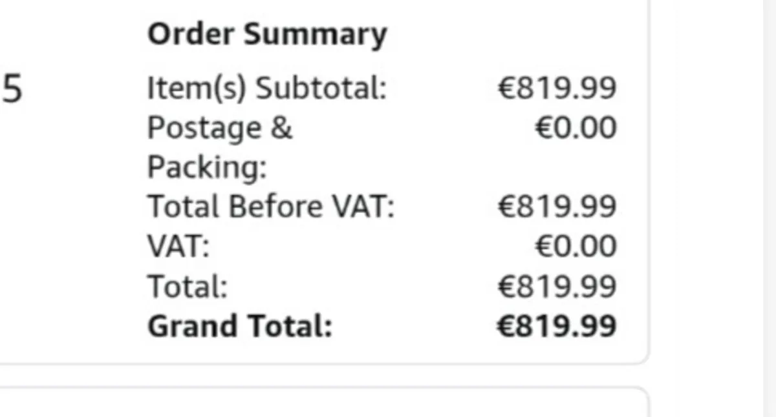Click the plain Total: label

click(188, 286)
